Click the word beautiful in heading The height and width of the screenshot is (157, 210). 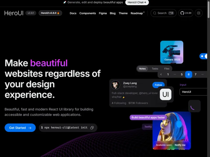click(49, 63)
